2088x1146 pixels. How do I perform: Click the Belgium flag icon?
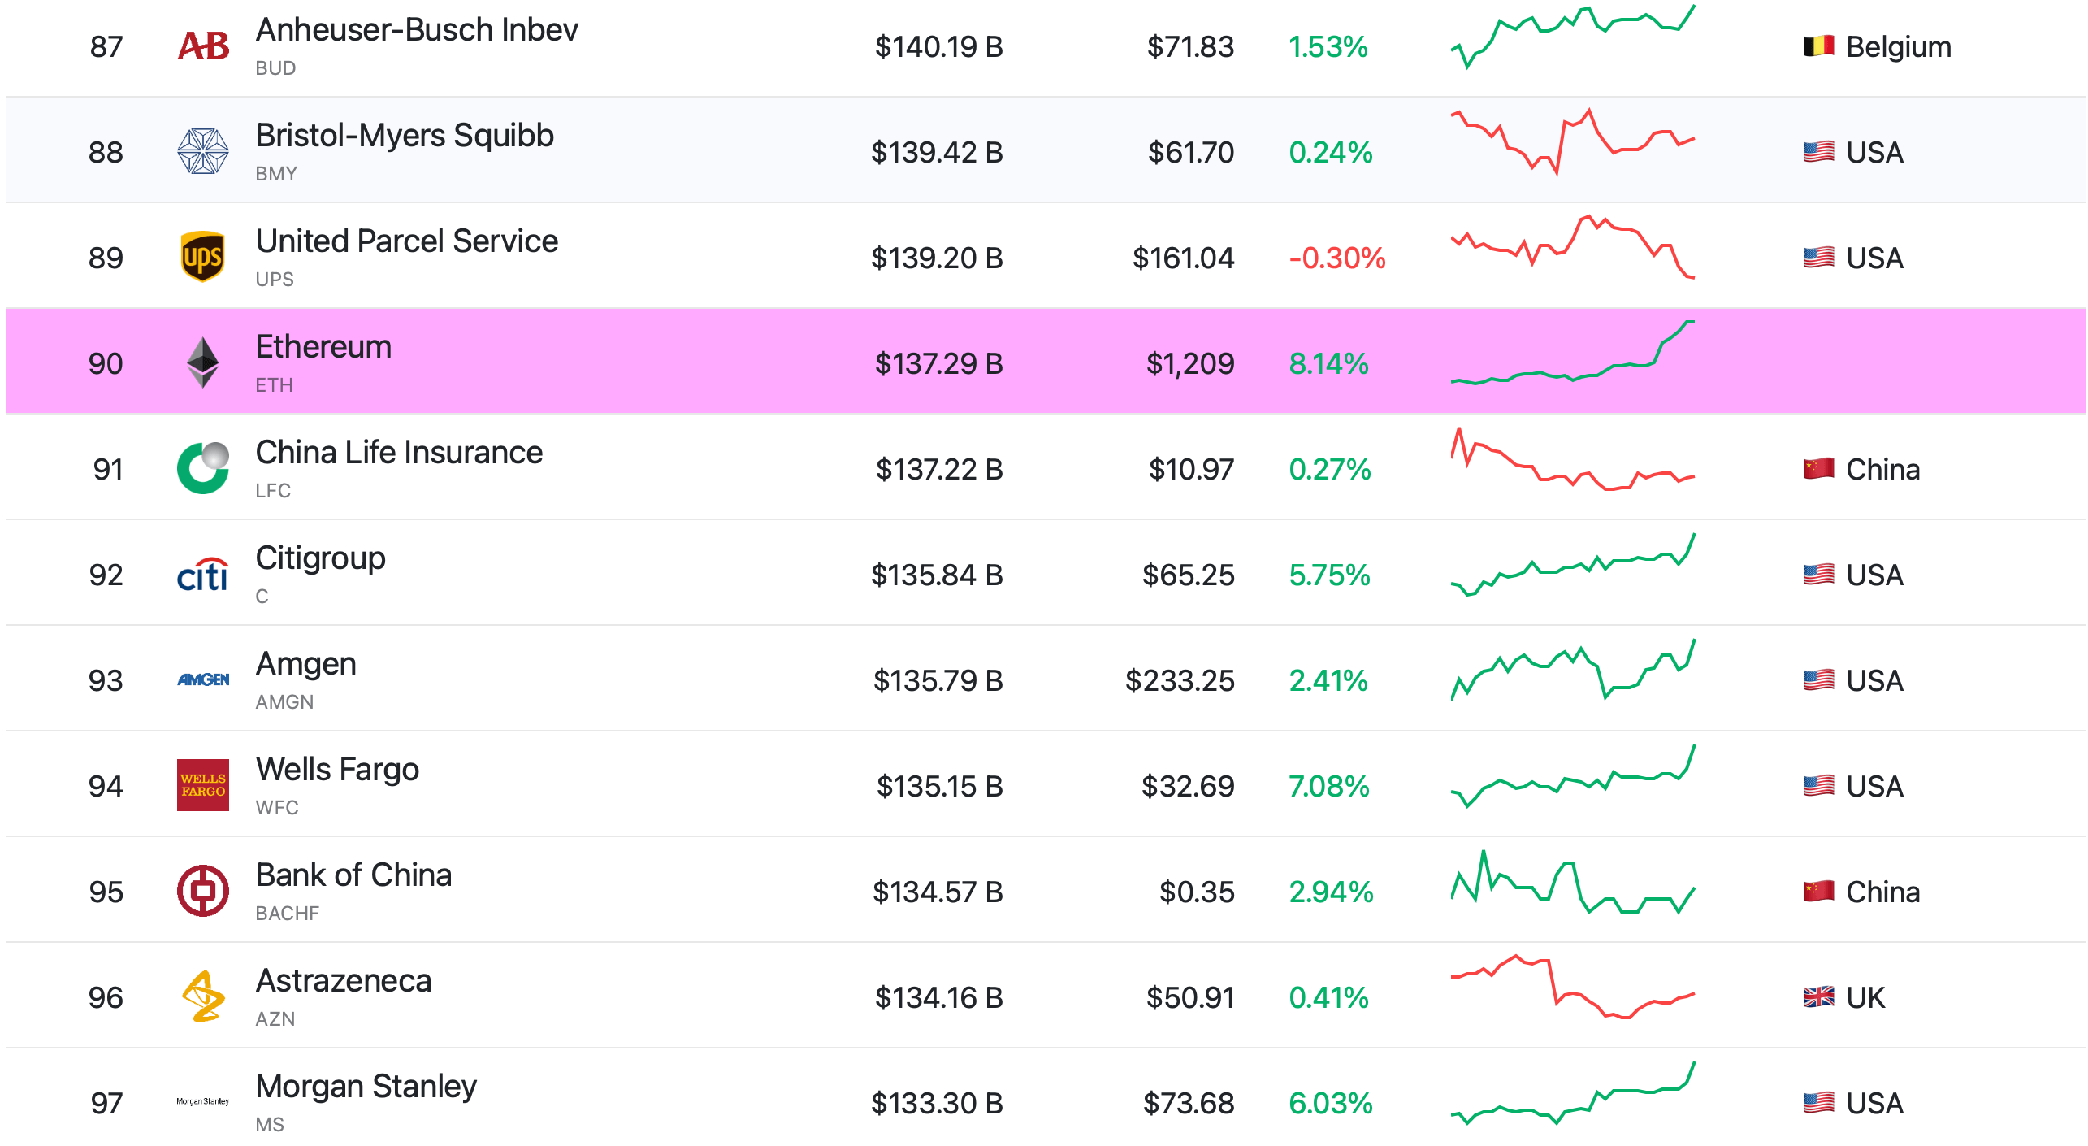(x=1819, y=46)
